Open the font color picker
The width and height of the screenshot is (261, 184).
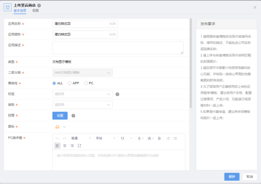[x=141, y=138]
